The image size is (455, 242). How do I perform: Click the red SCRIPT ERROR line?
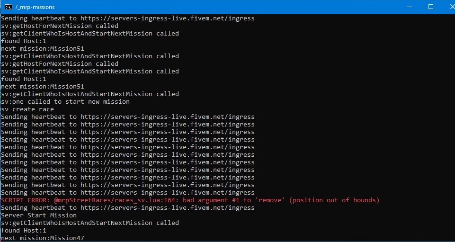[190, 200]
